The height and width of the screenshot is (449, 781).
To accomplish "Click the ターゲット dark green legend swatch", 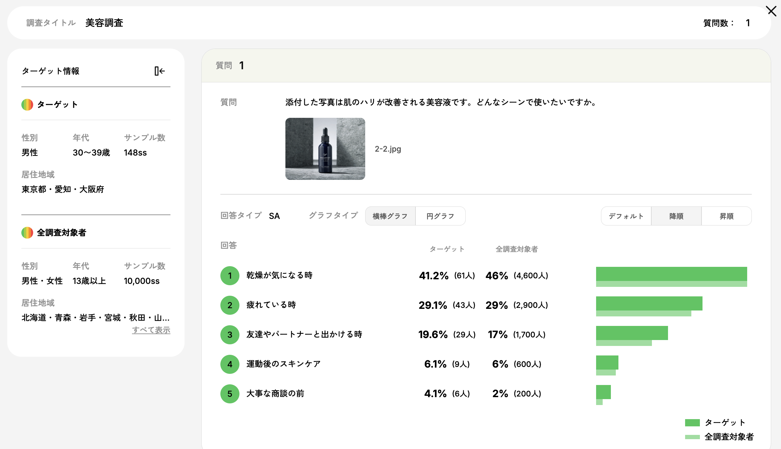I will tap(692, 422).
